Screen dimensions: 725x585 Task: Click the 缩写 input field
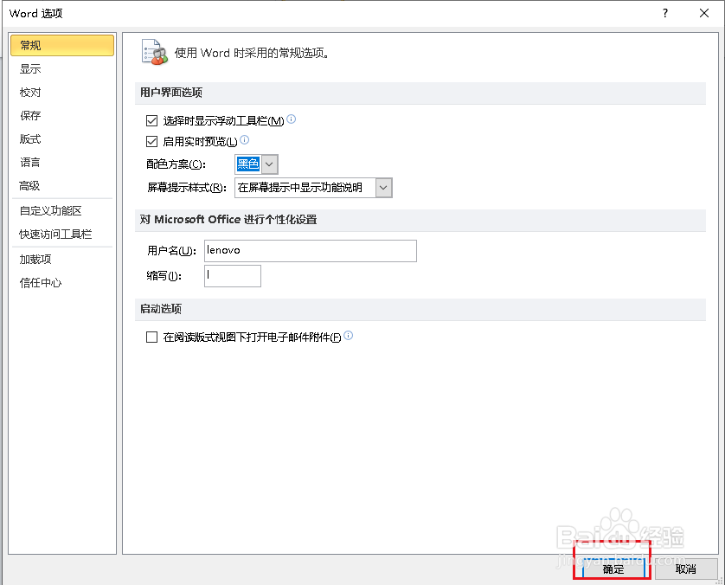tap(233, 275)
